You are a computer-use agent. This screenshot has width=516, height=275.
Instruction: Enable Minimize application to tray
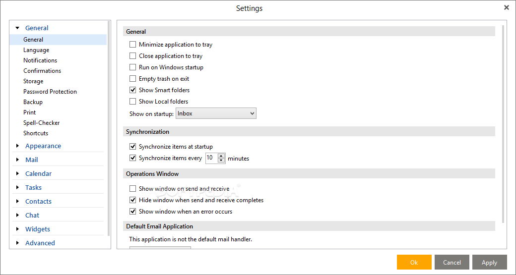[x=132, y=45]
